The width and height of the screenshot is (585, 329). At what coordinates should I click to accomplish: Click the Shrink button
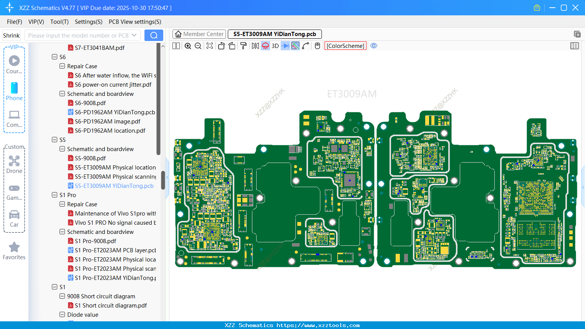12,35
